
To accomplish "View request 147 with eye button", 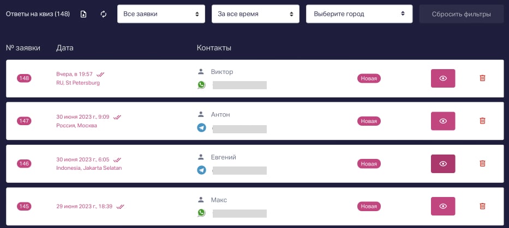I will [443, 121].
